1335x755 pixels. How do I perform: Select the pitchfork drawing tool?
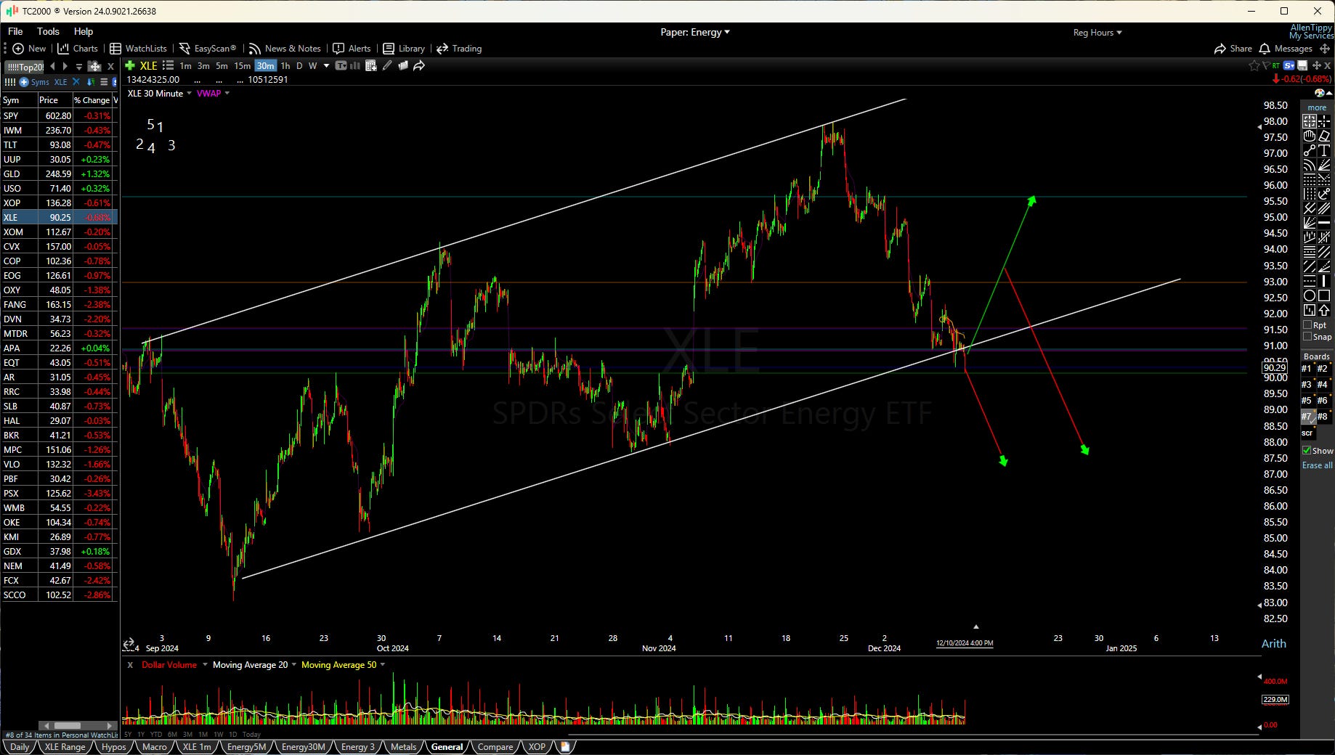click(1310, 209)
